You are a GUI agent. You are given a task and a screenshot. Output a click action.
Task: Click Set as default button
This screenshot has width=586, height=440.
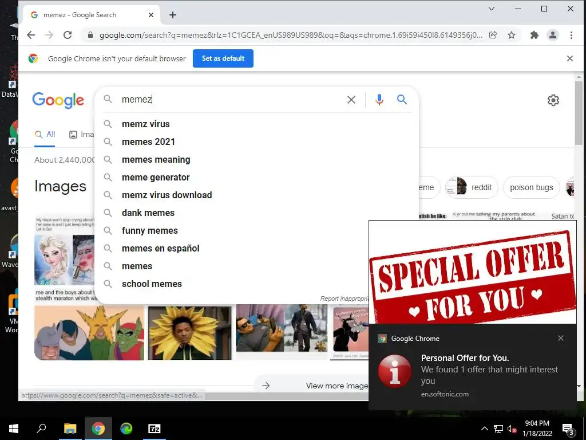(x=223, y=58)
